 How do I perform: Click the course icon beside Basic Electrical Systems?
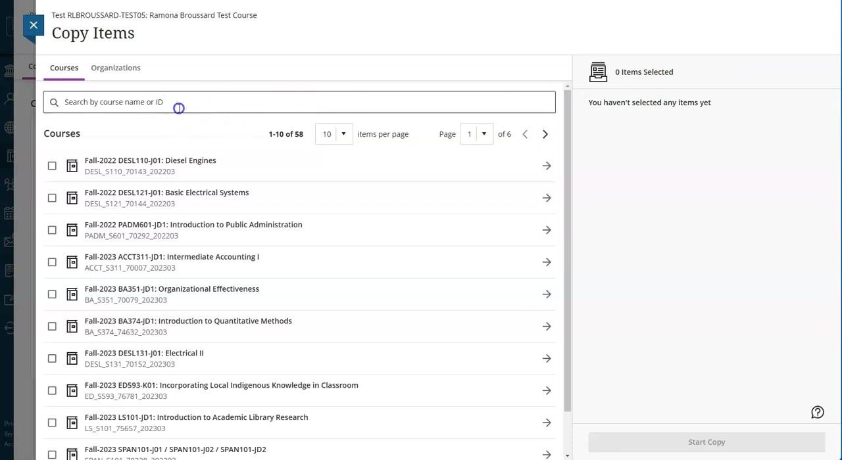point(72,198)
